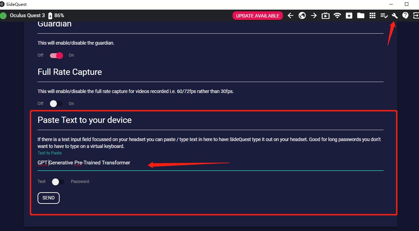Open the task list checkmark icon

coord(384,15)
